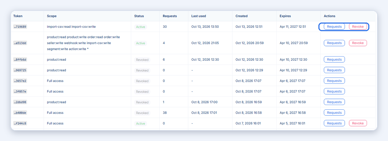Select token chip …8ffb6d
Viewport: 388px width, 141px height.
click(20, 60)
